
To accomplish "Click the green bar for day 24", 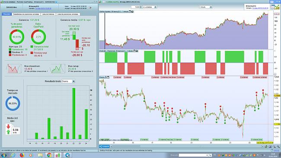I will 86,124.
